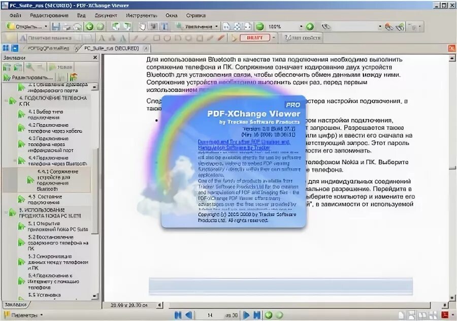Select bookmark 4.2 Подключение телефона через кабель
The image size is (457, 321).
coord(55,128)
